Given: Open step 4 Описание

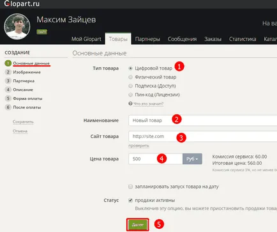Looking at the screenshot, I should click(23, 89).
